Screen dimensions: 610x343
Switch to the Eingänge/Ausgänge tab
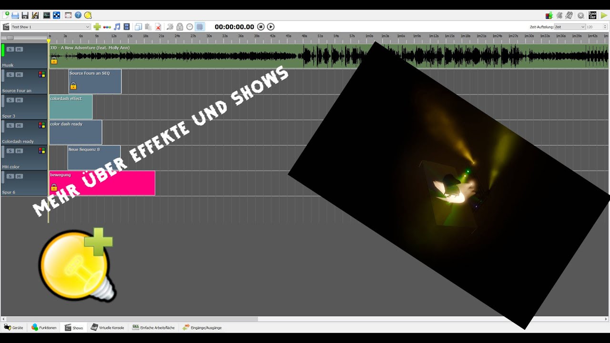coord(202,328)
